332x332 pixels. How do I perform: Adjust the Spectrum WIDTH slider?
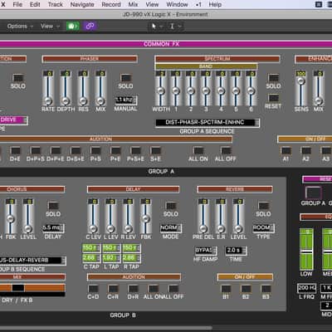click(x=160, y=88)
